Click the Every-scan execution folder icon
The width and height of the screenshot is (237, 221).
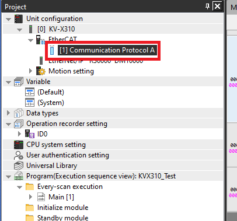point(30,187)
